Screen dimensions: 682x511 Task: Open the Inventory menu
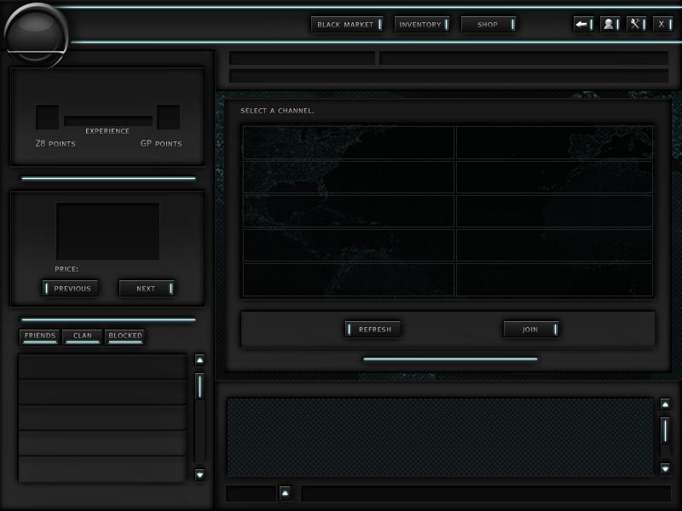tap(421, 25)
